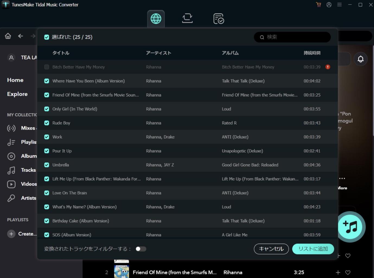
Task: Open Artists label in My Collection
Action: (28, 198)
